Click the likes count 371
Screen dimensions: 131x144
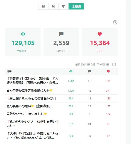[x=108, y=91]
